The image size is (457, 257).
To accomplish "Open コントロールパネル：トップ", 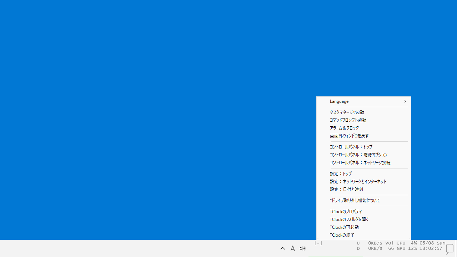I will [363, 147].
